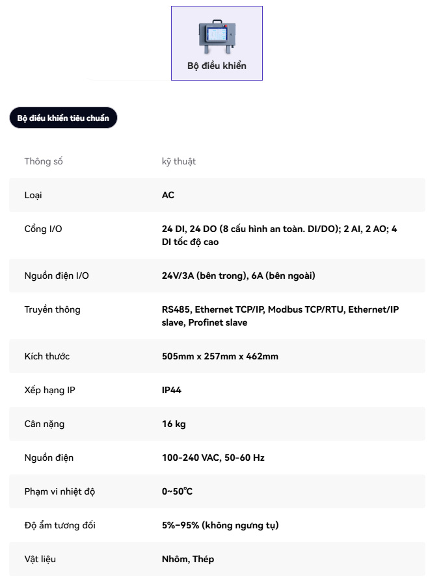Select the "Xếp hạng IP" row label

click(x=50, y=390)
